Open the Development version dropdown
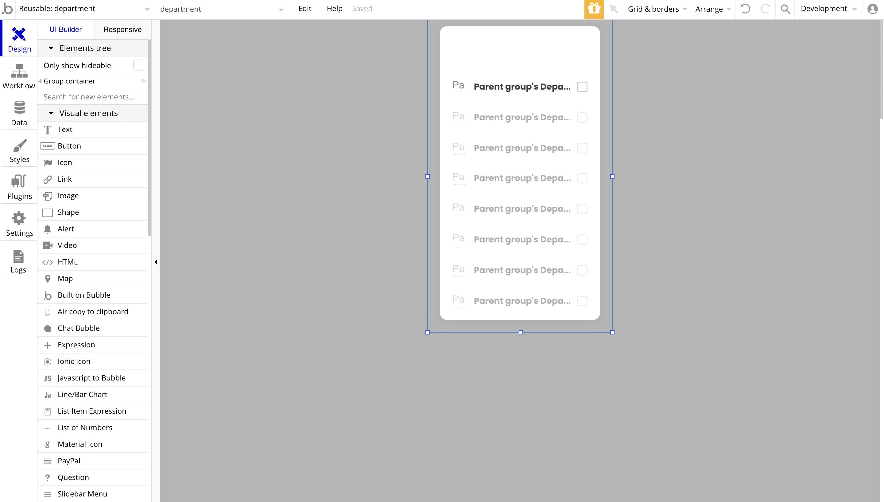The height and width of the screenshot is (502, 884). (828, 9)
